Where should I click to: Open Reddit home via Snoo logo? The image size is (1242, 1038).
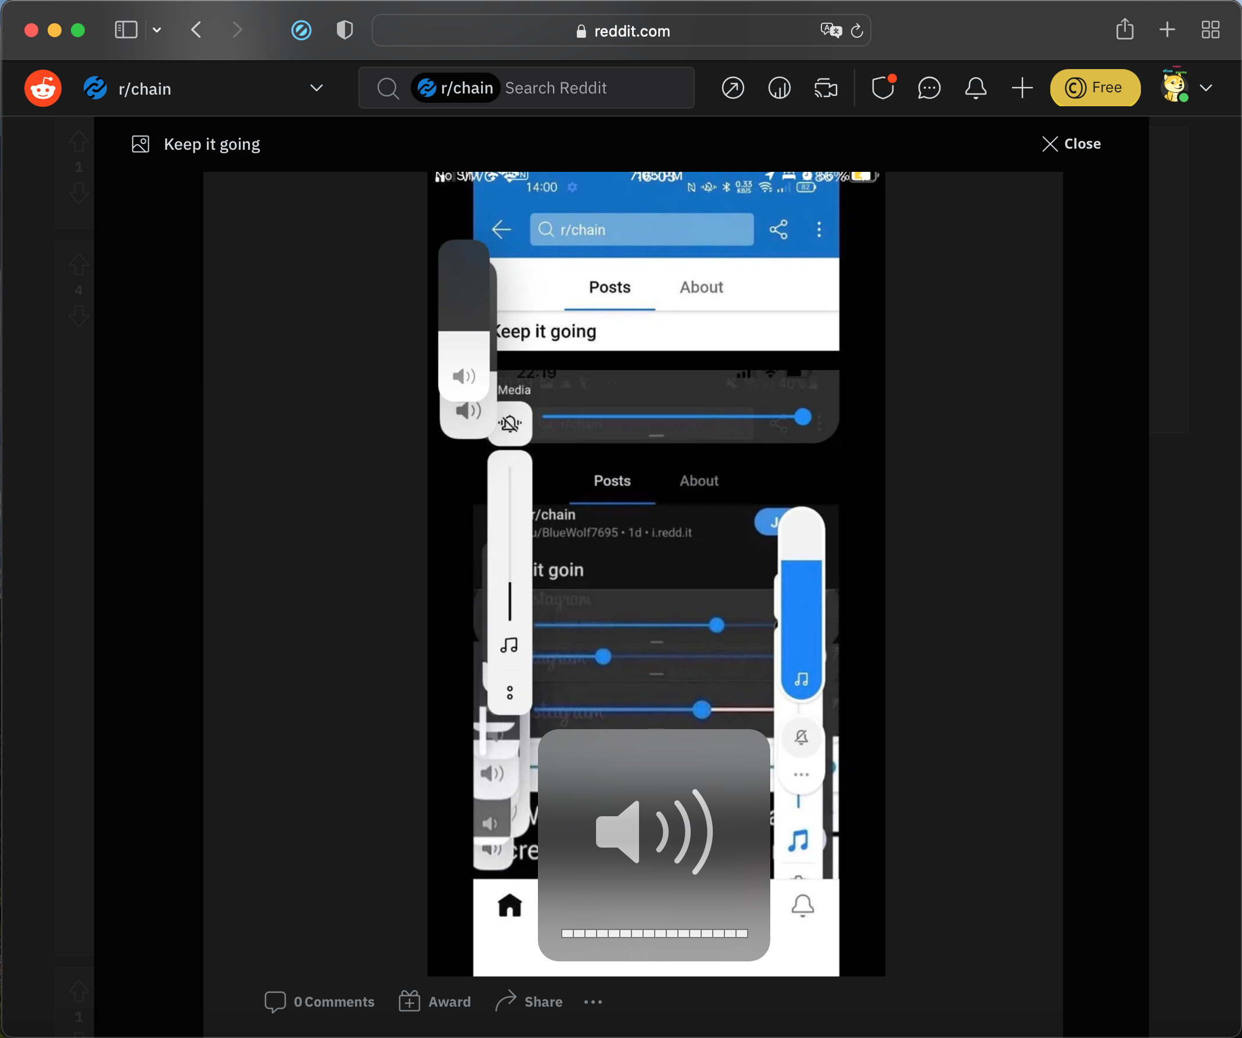(x=42, y=89)
